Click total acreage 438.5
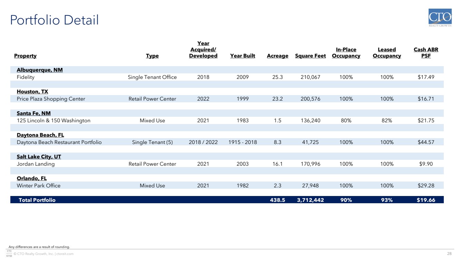The height and width of the screenshot is (258, 460). pos(277,200)
